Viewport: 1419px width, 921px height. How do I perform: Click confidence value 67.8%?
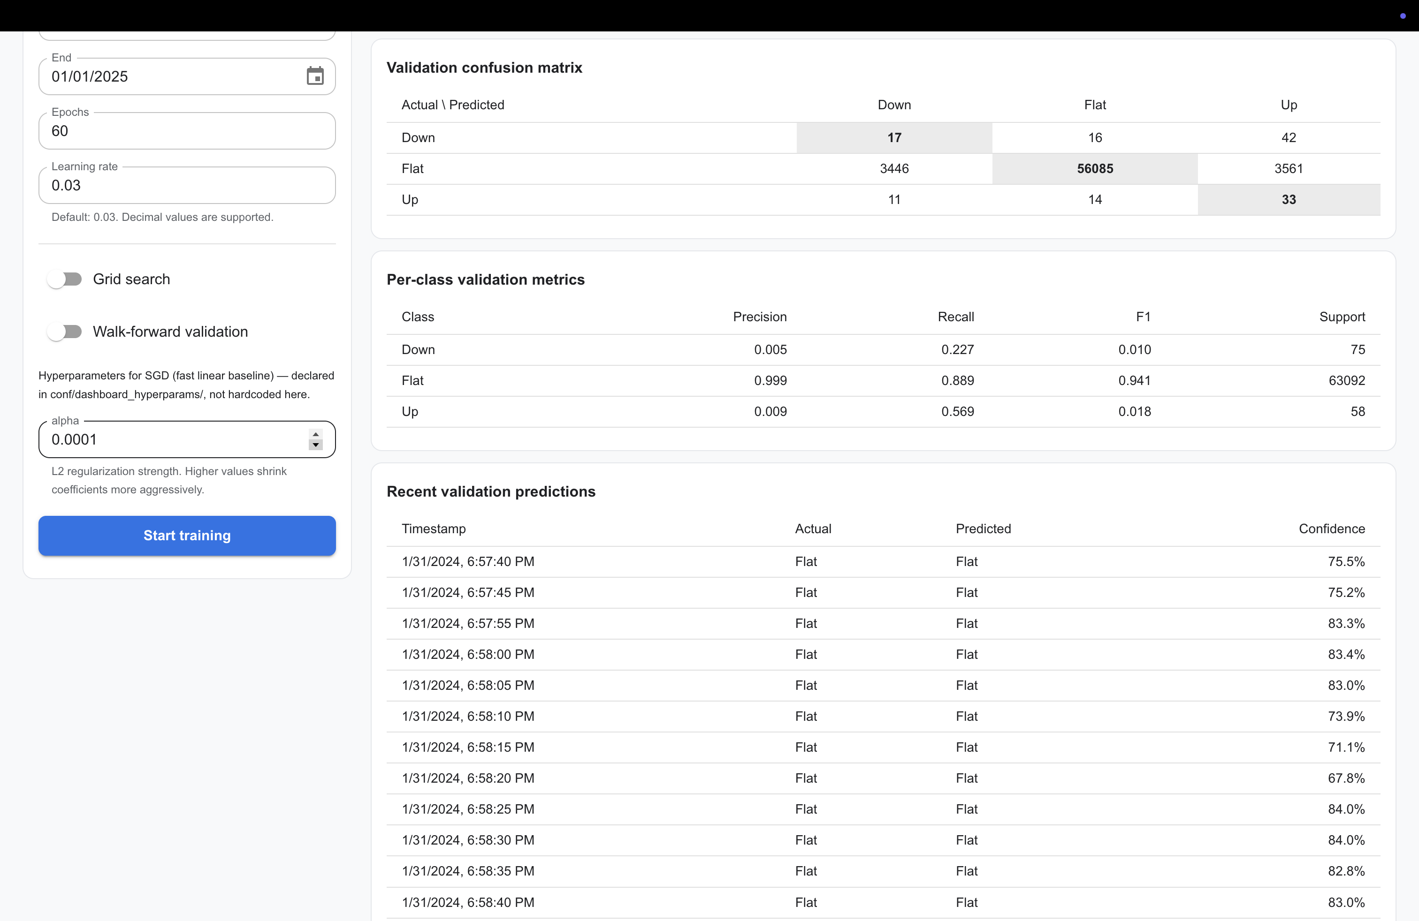(x=1346, y=778)
